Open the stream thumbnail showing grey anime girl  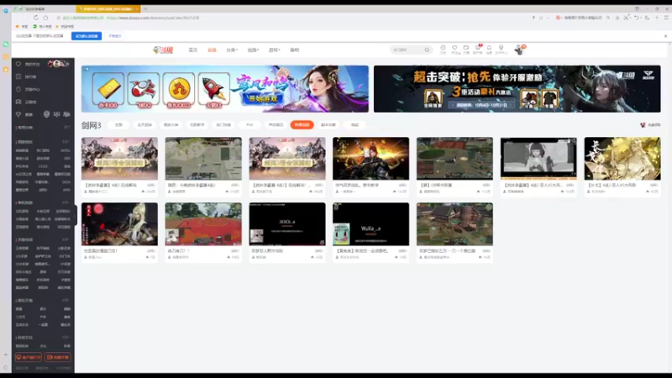(538, 159)
